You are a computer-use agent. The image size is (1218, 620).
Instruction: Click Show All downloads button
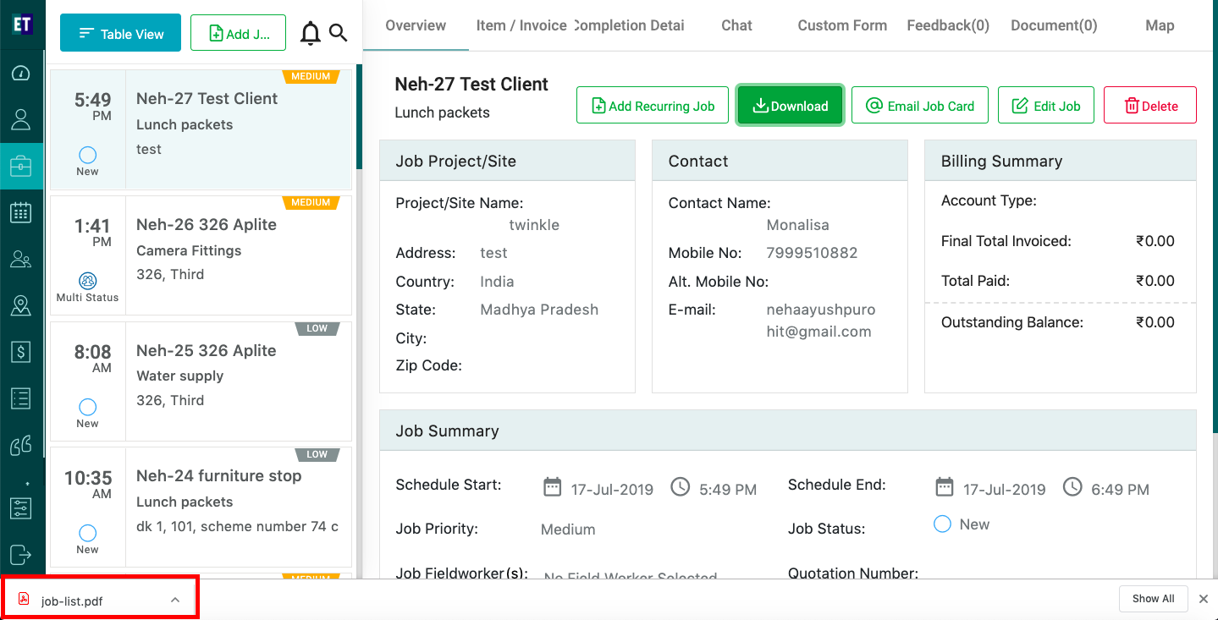[1154, 599]
